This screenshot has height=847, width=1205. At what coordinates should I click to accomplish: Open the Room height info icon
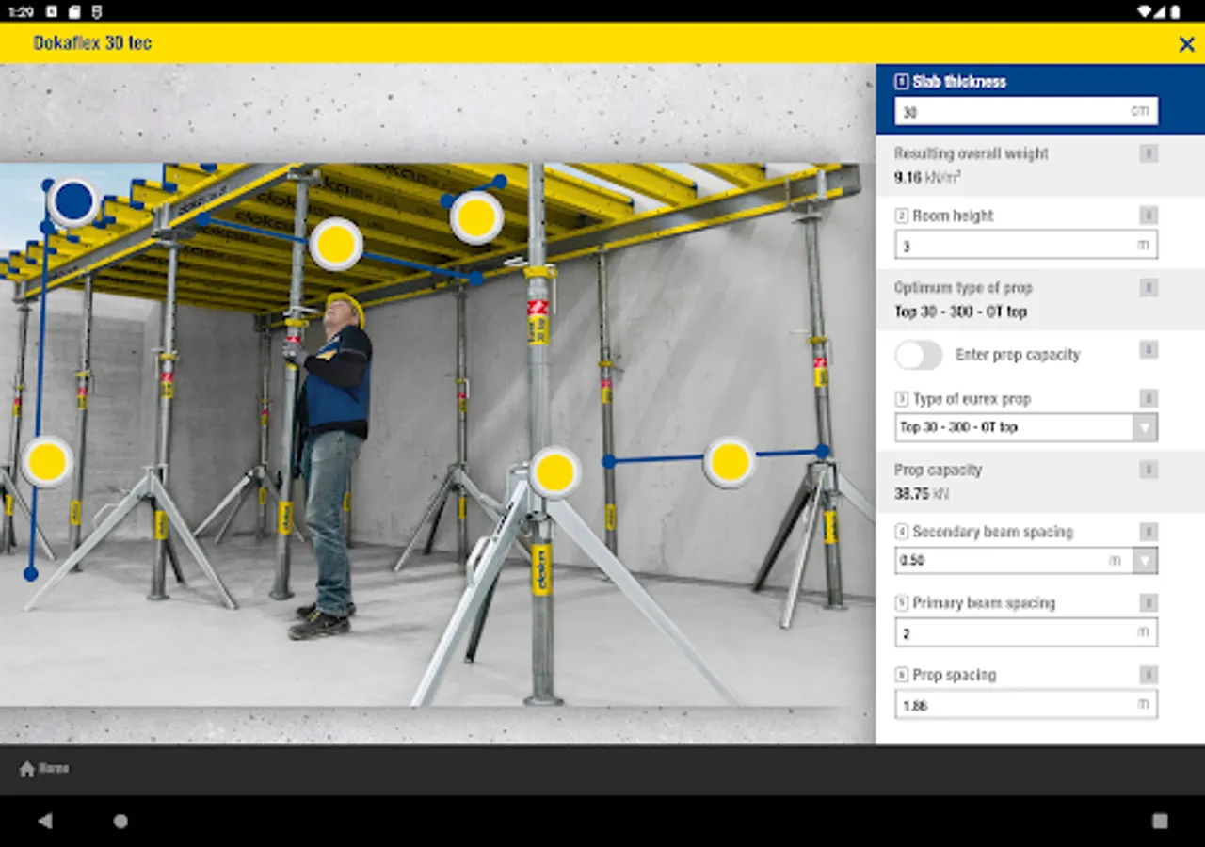tap(1149, 216)
